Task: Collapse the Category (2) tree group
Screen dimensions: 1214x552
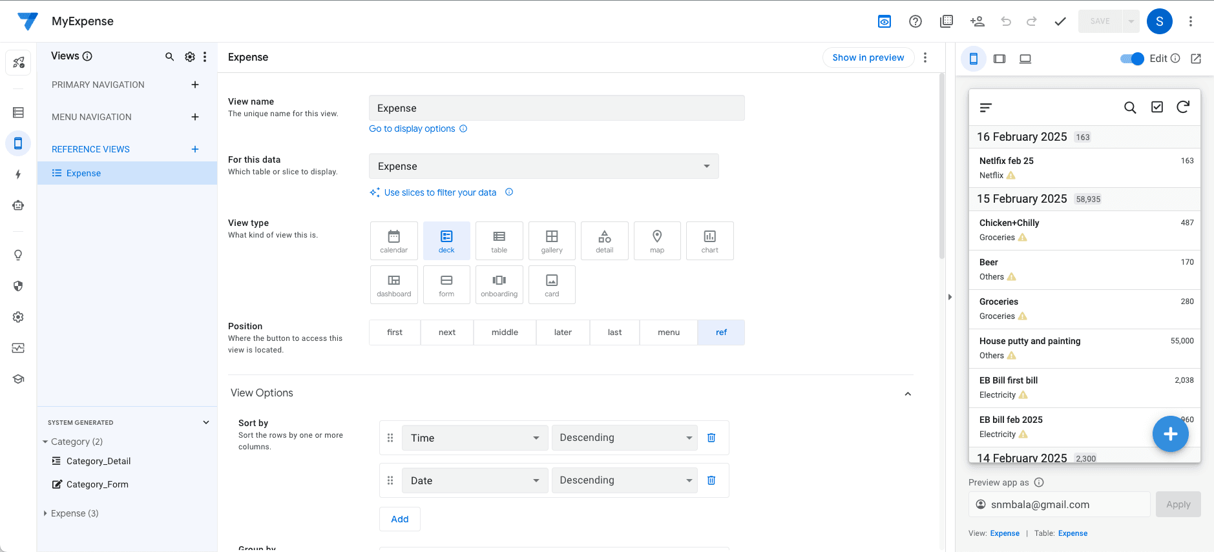Action: click(45, 442)
